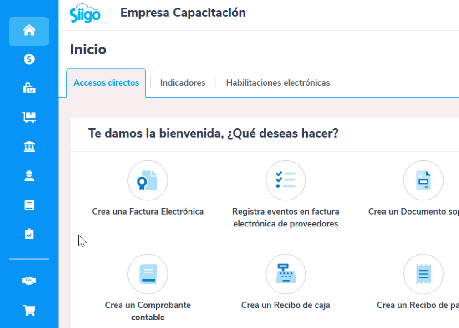This screenshot has width=459, height=328.
Task: Open Registra eventos en factura electrónica shortcut
Action: click(x=286, y=181)
